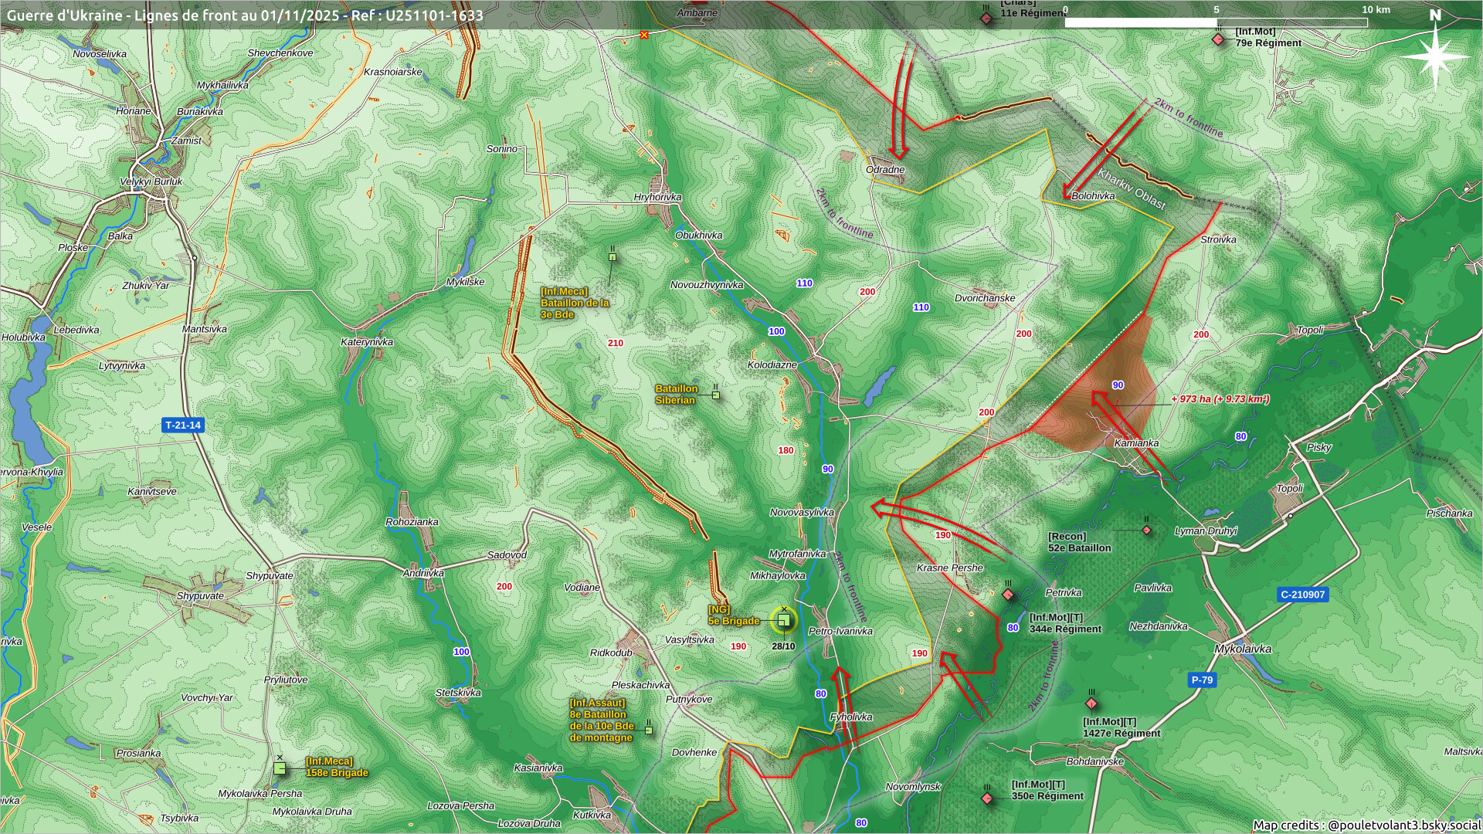Click the 1427e Régiment red diamond icon
Viewport: 1483px width, 834px height.
pos(1091,703)
